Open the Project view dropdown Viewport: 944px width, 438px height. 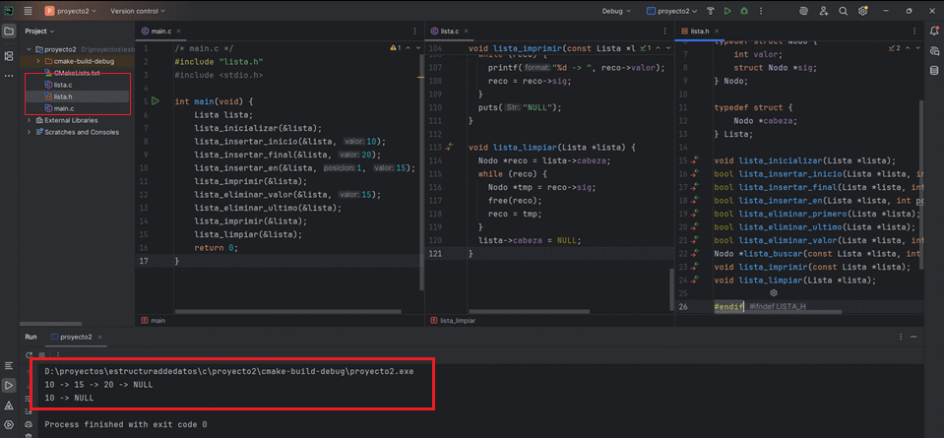coord(39,31)
